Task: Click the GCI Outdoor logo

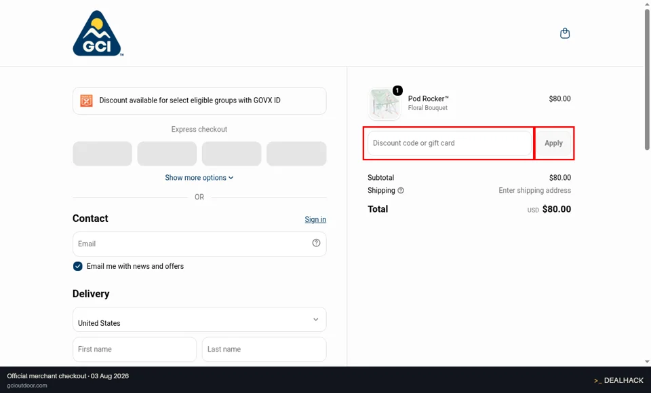Action: (x=98, y=33)
